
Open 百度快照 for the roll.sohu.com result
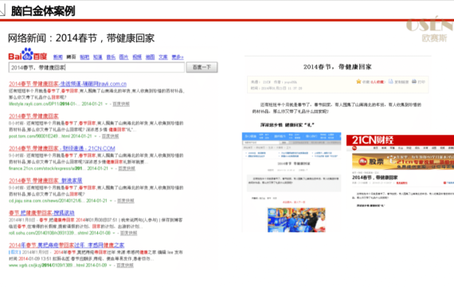click(128, 233)
